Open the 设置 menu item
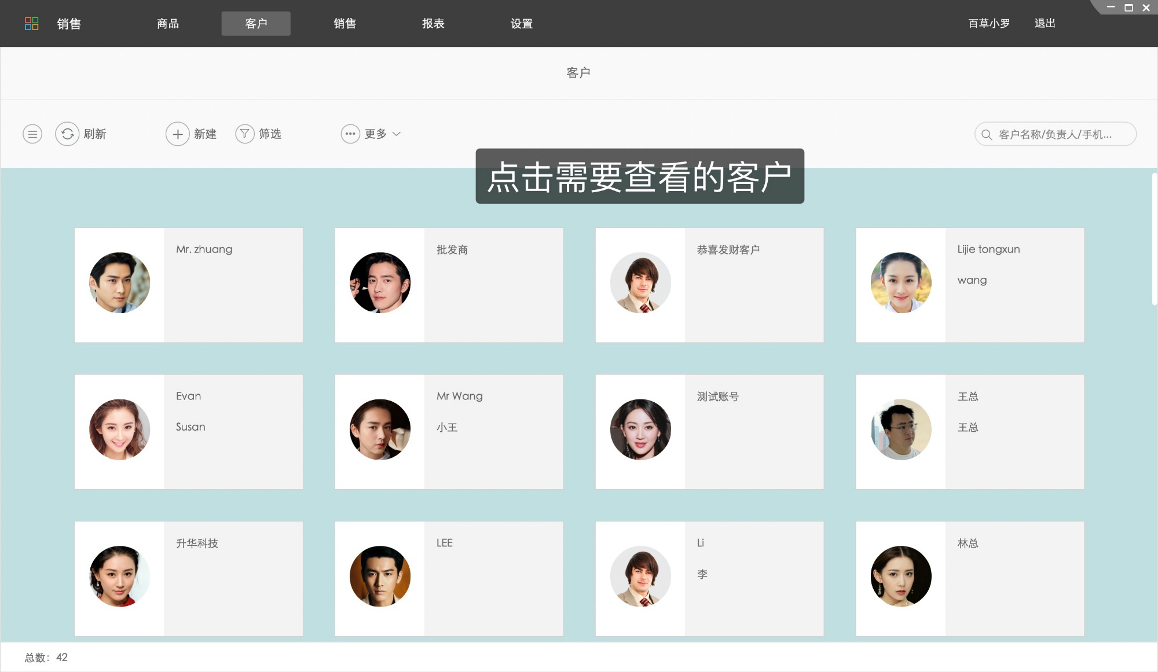The height and width of the screenshot is (672, 1158). 521,23
